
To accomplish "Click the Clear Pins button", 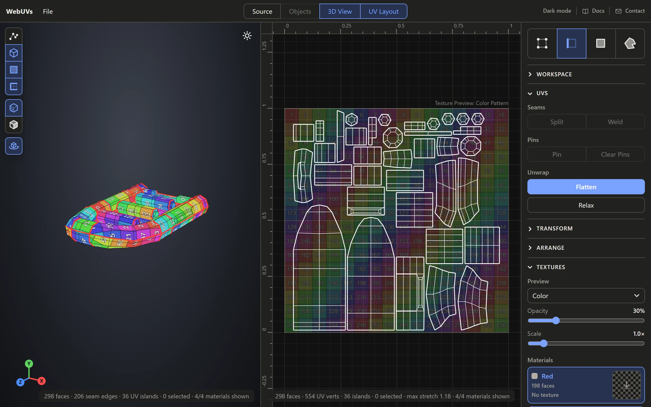I will pos(615,154).
